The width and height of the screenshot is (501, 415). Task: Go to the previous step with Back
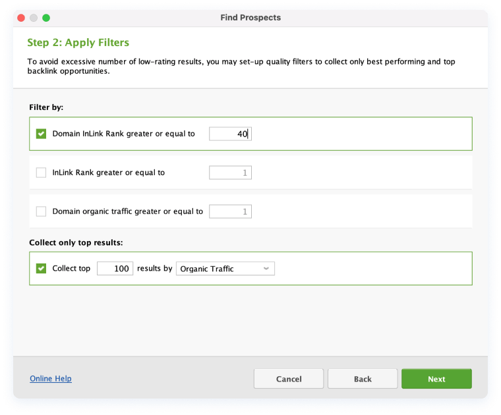(363, 379)
